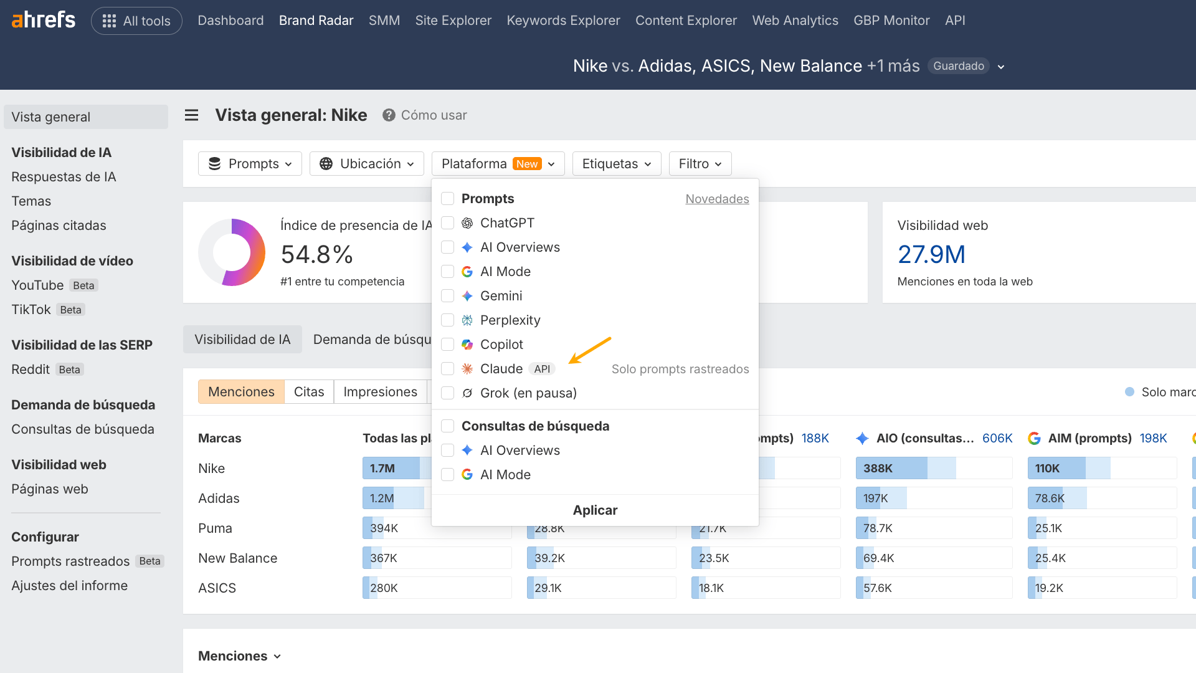Click the Google icon beside AI Mode under Consultas

click(467, 475)
